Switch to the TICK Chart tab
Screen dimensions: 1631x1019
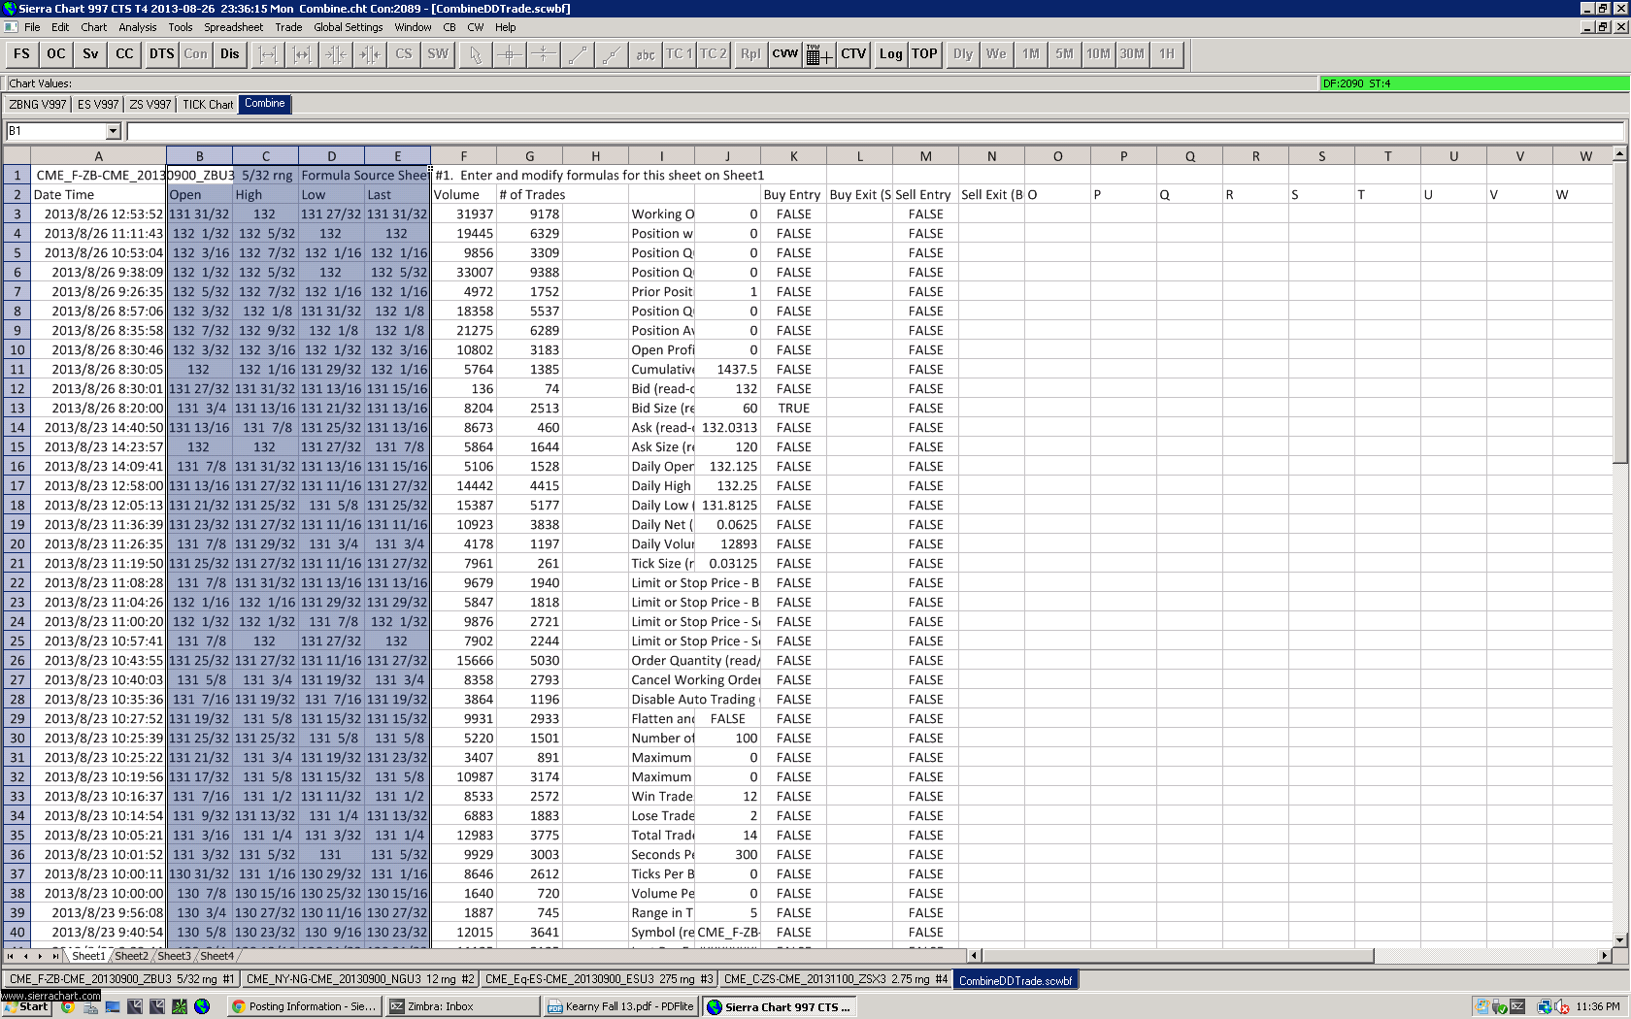click(x=208, y=105)
